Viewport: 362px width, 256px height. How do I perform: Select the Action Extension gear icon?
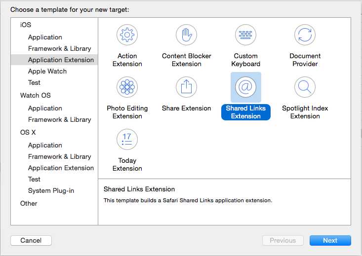click(x=127, y=35)
